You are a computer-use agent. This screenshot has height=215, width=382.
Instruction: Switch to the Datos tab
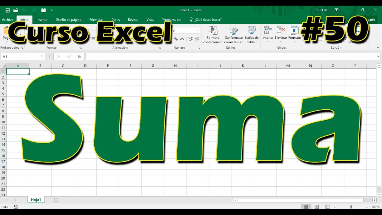pos(115,20)
